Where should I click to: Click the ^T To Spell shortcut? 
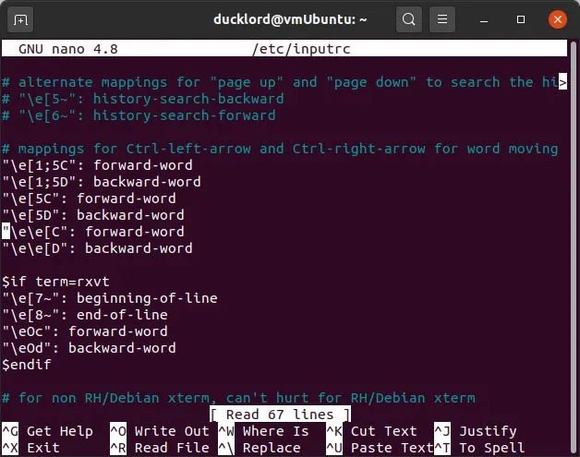click(x=479, y=448)
